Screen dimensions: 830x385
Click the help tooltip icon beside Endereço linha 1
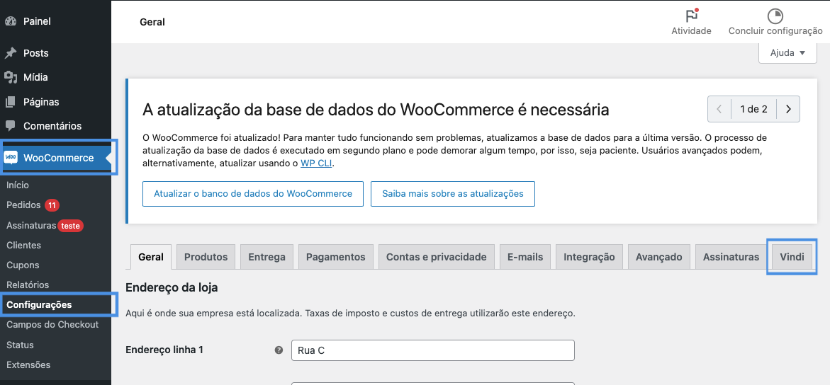279,350
